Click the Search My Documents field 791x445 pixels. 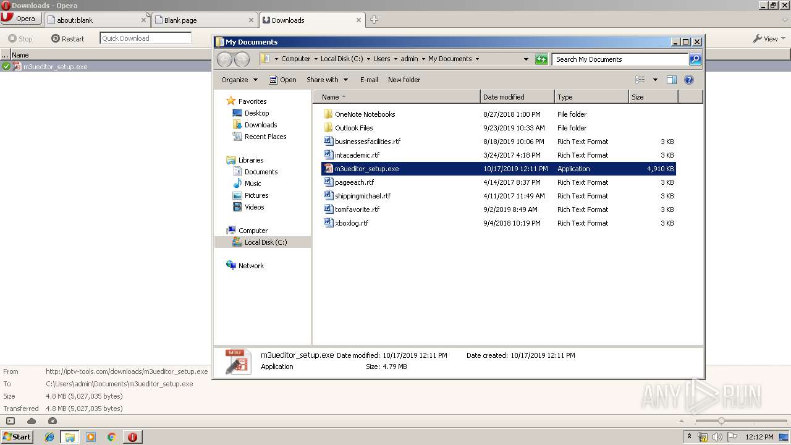tap(620, 59)
